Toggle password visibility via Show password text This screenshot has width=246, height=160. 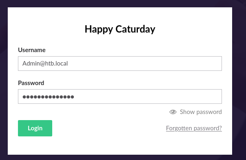[201, 112]
